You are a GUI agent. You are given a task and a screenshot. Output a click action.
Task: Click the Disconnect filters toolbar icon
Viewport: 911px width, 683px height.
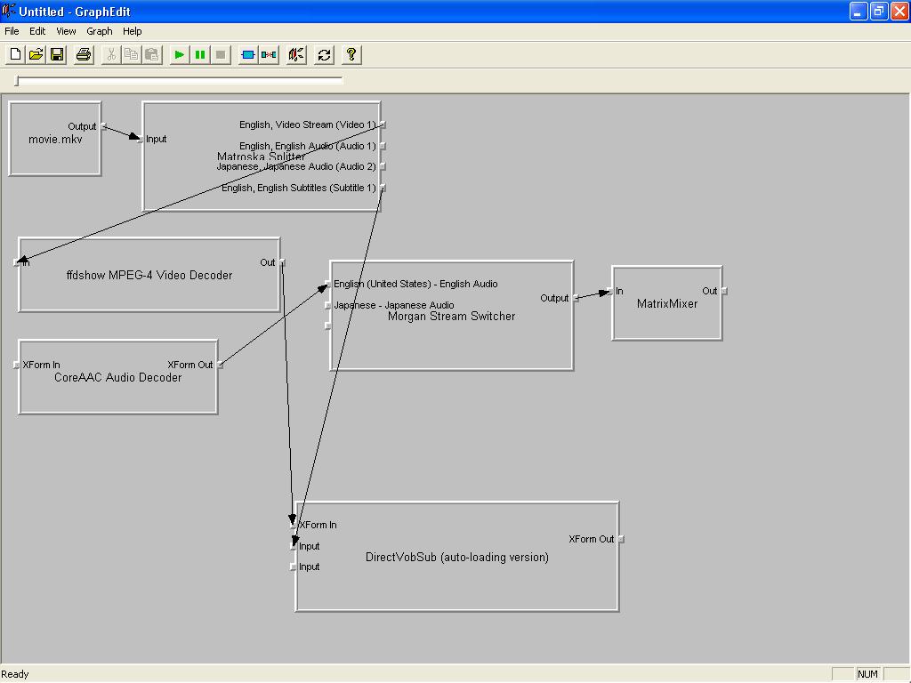(269, 54)
